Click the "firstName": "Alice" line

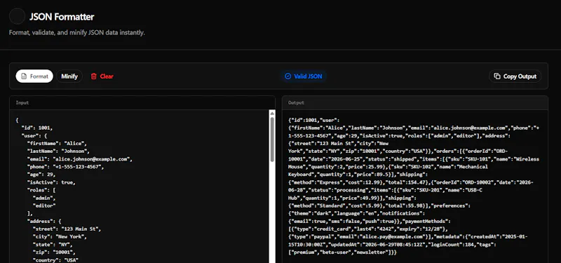point(58,144)
